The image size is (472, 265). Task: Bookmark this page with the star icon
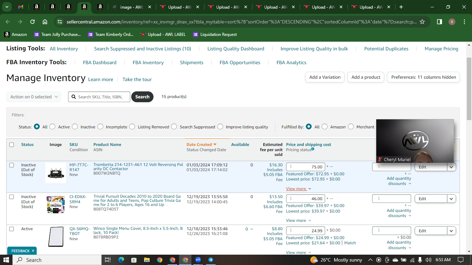[x=422, y=22]
